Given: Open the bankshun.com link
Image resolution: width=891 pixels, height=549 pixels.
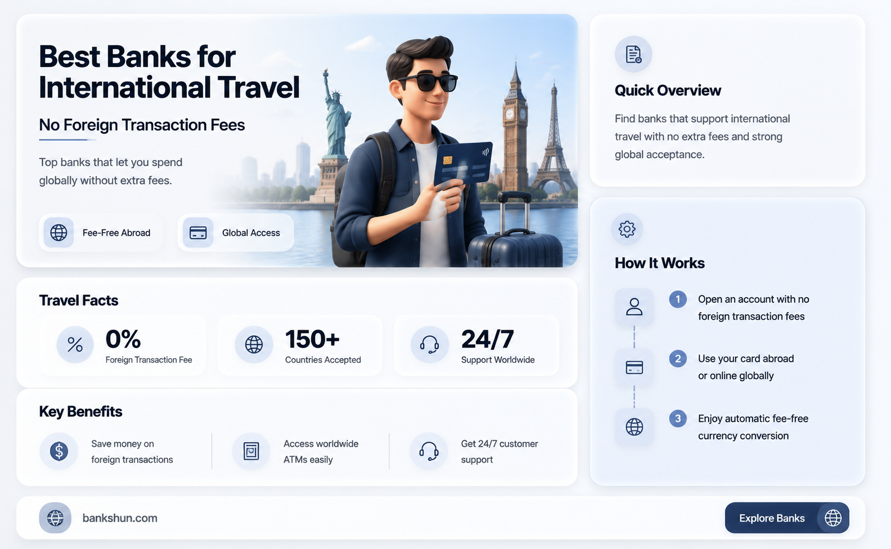Looking at the screenshot, I should (x=120, y=518).
